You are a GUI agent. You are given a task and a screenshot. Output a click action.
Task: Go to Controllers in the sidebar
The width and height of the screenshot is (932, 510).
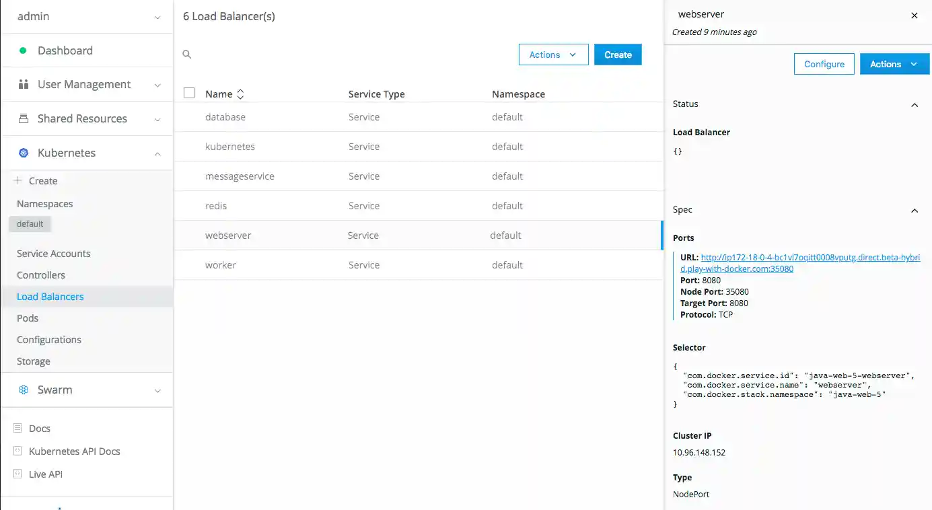(41, 275)
